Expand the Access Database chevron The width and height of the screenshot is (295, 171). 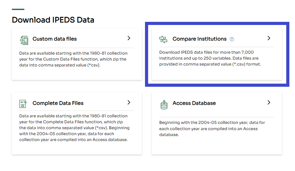[269, 102]
